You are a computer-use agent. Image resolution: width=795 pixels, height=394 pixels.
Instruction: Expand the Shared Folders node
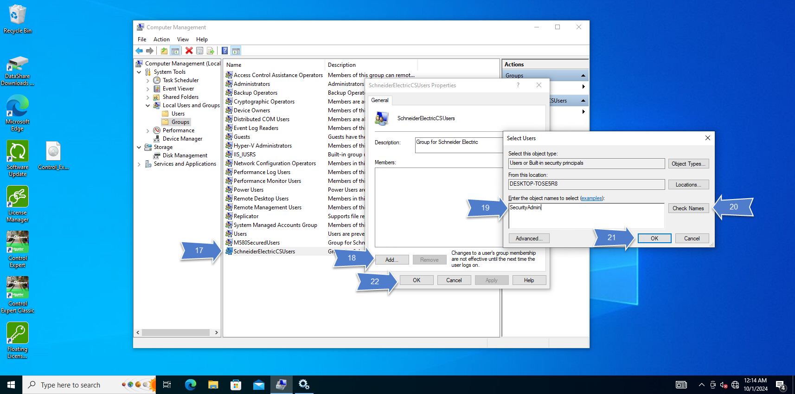(x=147, y=97)
